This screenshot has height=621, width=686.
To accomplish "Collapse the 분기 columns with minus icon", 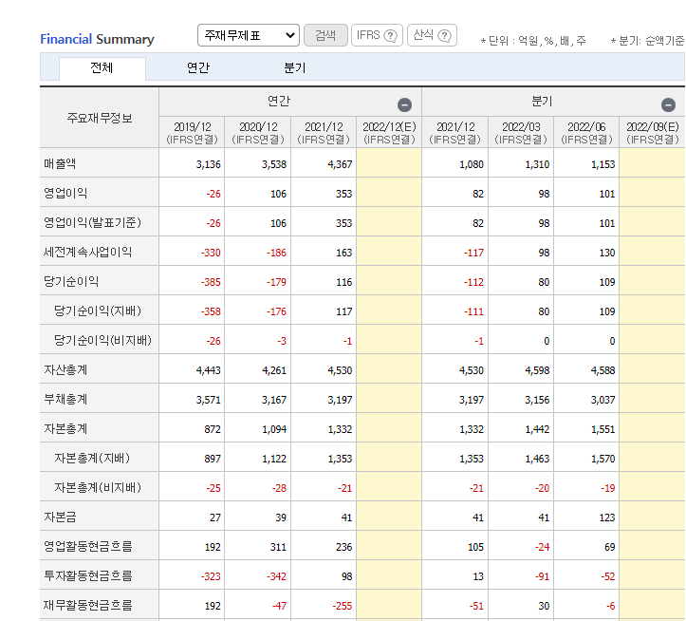I will point(668,105).
